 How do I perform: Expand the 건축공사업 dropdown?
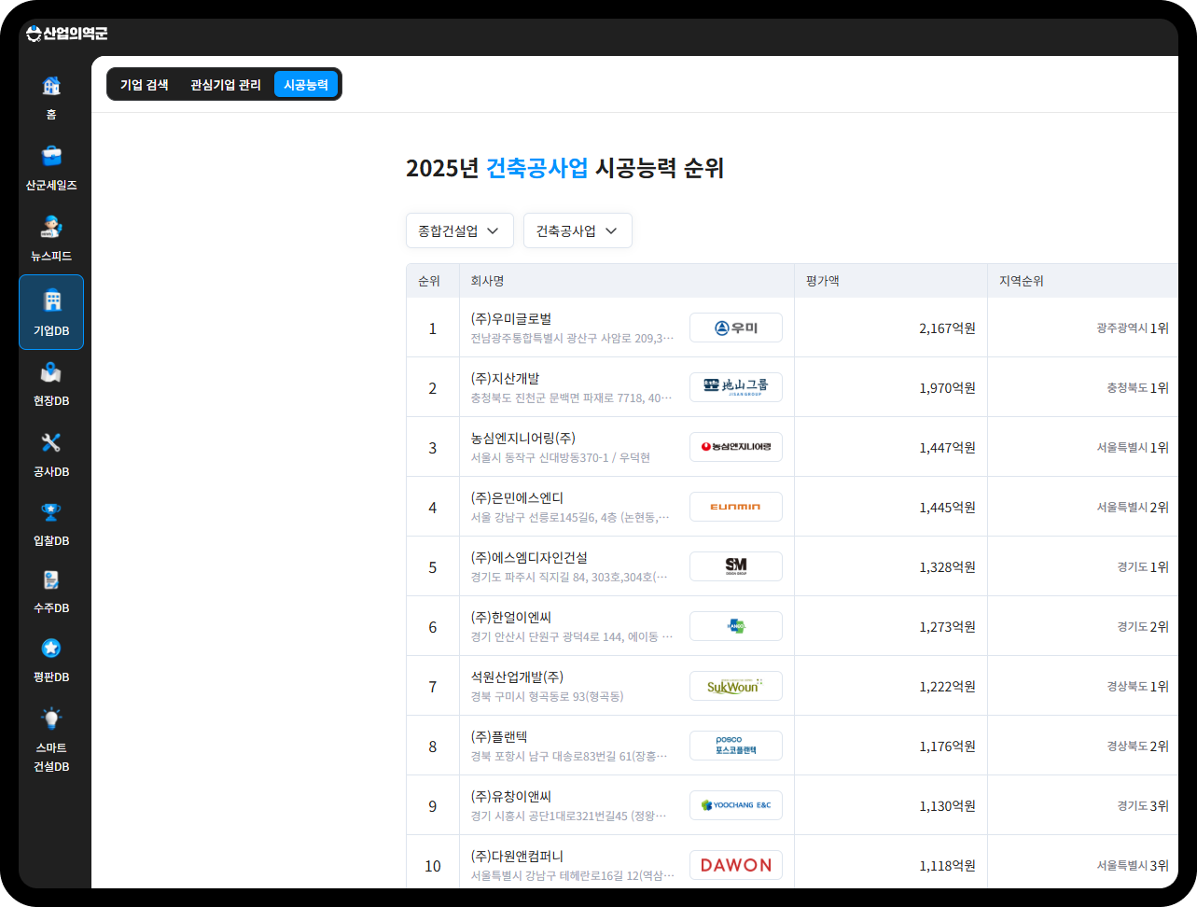(x=578, y=230)
